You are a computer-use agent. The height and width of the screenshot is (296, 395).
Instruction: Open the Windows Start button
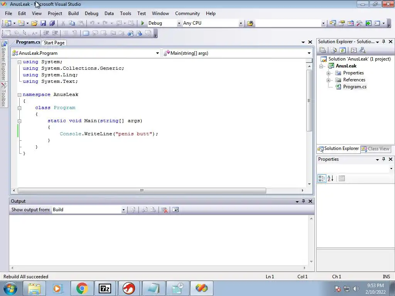pyautogui.click(x=10, y=288)
